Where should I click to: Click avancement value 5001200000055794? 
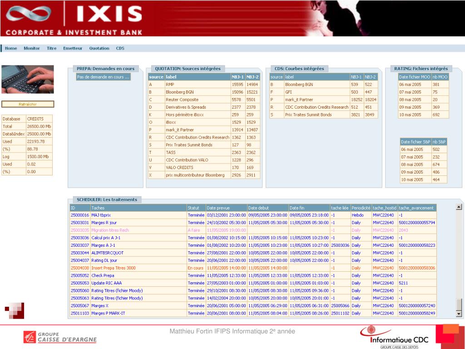[417, 223]
